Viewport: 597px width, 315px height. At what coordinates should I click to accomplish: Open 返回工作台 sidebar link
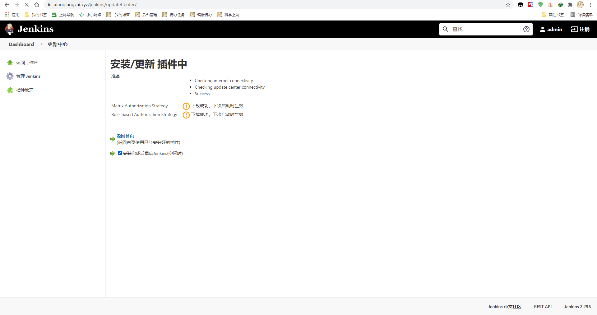click(27, 63)
